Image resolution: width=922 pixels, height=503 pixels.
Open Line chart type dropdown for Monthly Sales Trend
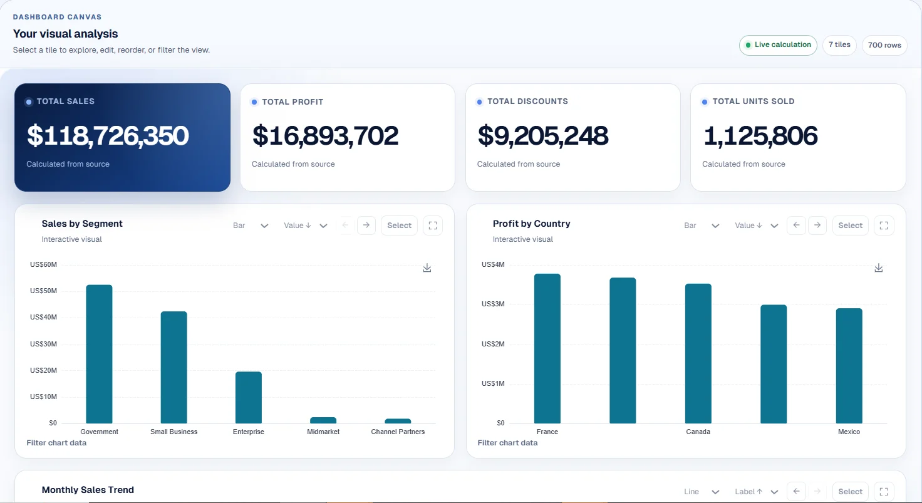tap(702, 492)
